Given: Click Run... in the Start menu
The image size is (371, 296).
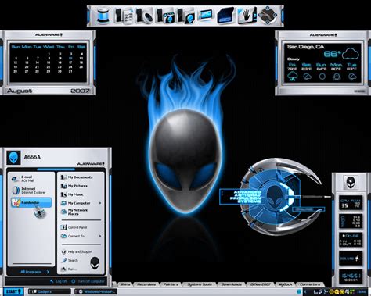Looking at the screenshot, I should click(x=69, y=269).
